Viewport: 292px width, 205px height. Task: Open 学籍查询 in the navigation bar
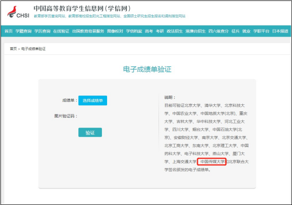[24, 31]
